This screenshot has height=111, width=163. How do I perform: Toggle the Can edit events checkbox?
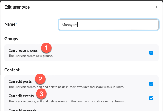tap(151, 98)
